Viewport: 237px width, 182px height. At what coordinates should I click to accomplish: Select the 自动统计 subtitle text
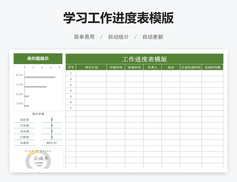tap(118, 37)
